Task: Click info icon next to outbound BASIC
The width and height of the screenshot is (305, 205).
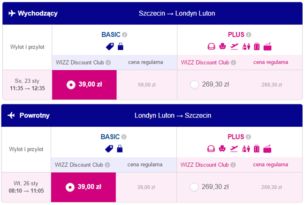Action: pos(125,35)
